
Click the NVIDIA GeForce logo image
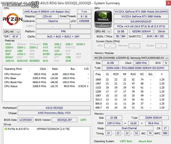pyautogui.click(x=103, y=19)
